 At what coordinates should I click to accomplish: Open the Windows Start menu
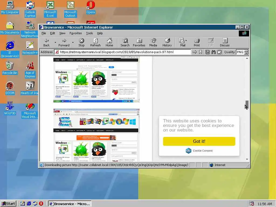8,204
